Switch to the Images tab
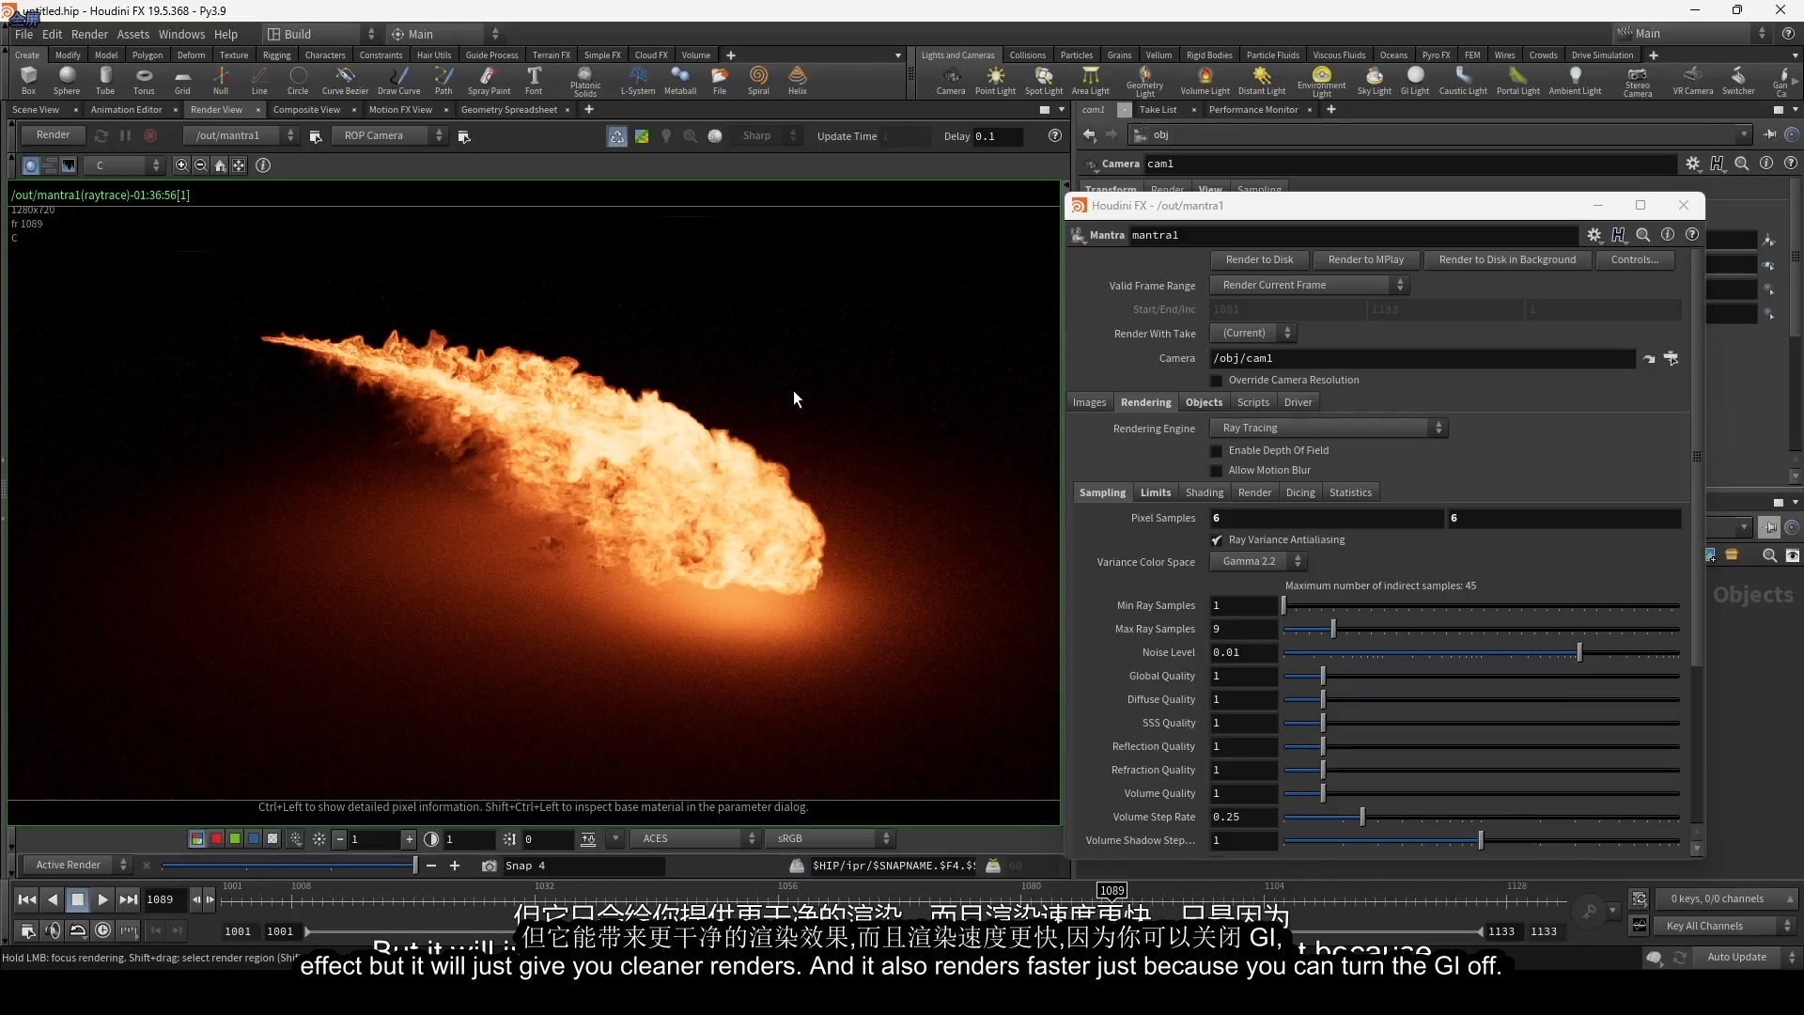Viewport: 1804px width, 1015px height. (x=1089, y=402)
